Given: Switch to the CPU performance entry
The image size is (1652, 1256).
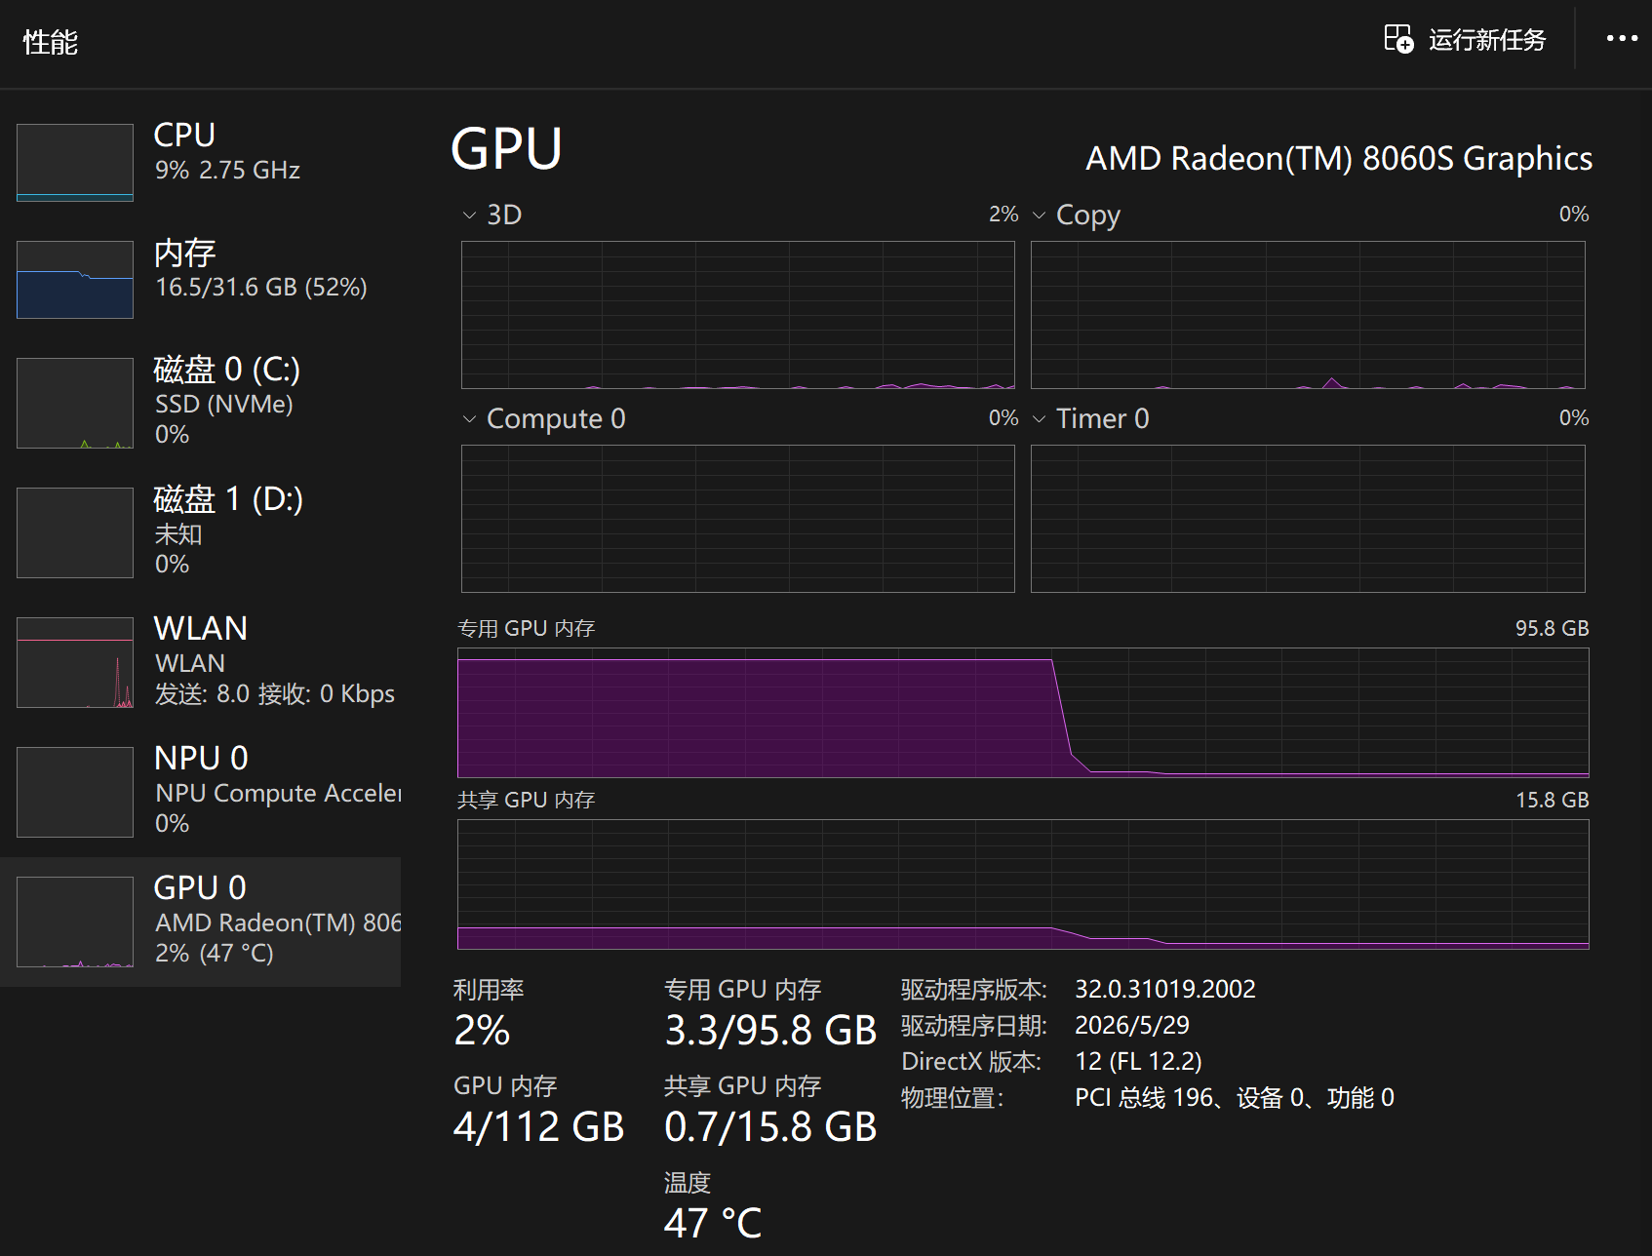Looking at the screenshot, I should click(200, 163).
